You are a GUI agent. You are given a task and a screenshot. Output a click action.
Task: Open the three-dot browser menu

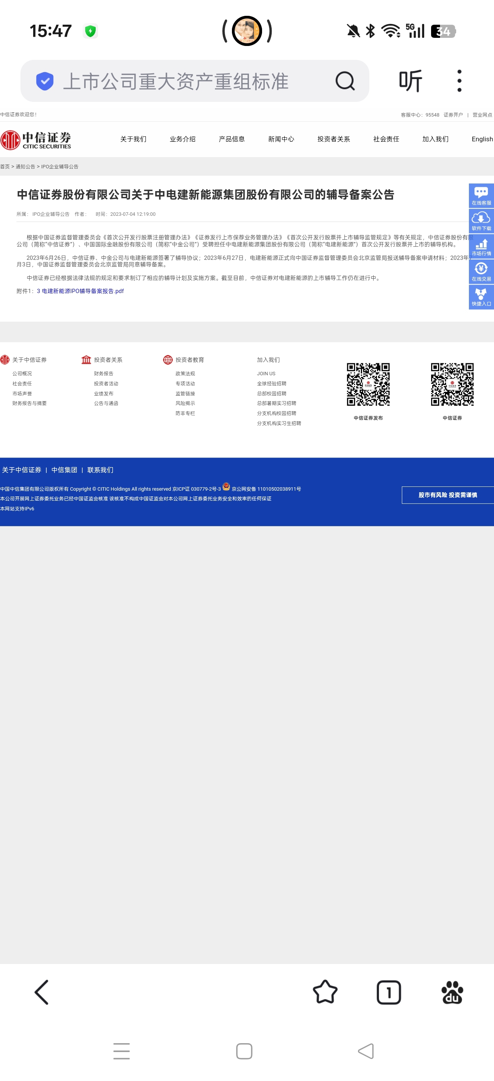click(459, 81)
